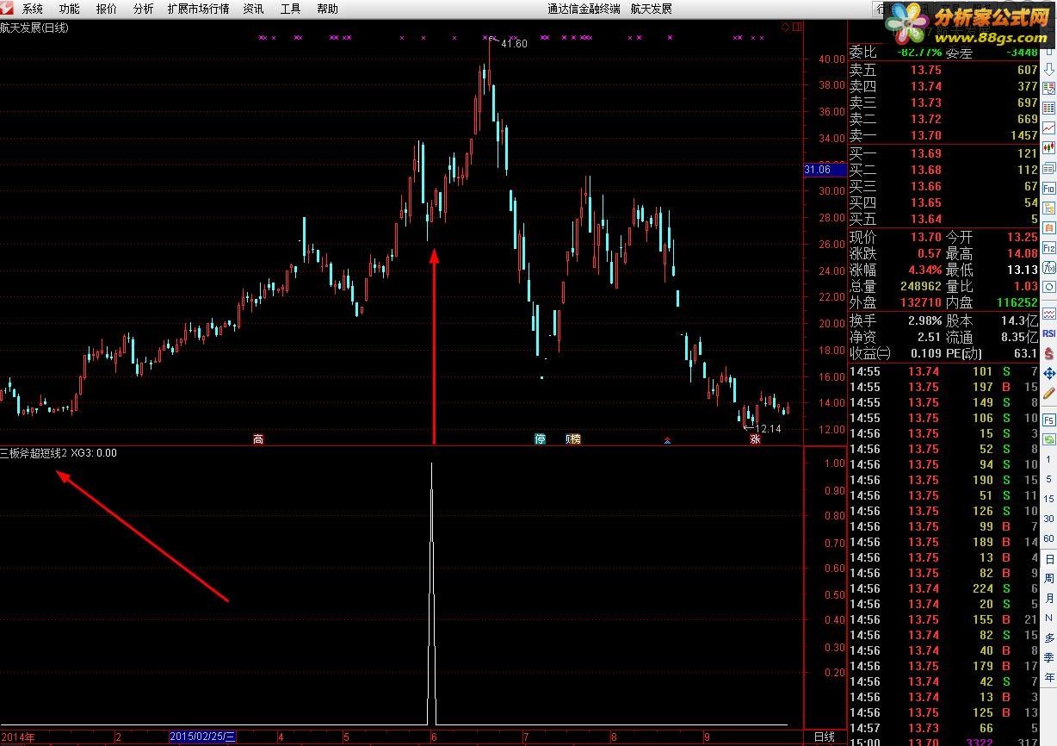Click the 卖五 ask price 13.75
This screenshot has width=1057, height=746.
(926, 71)
